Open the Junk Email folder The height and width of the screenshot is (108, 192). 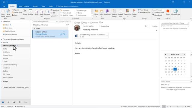pos(6,68)
